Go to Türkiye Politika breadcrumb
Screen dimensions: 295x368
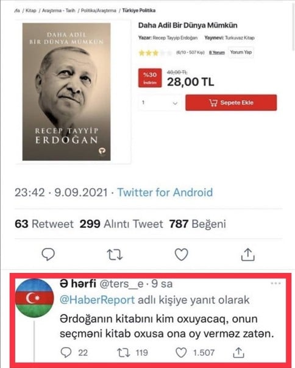coord(138,10)
